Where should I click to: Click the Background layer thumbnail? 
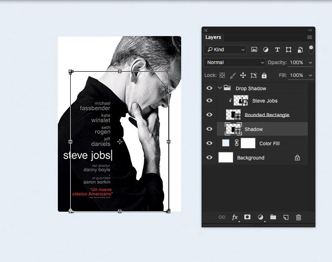point(226,157)
